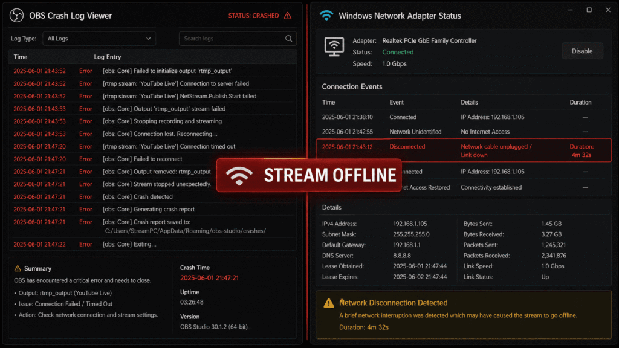Click the Packets Sent value 1,245,321

(554, 245)
